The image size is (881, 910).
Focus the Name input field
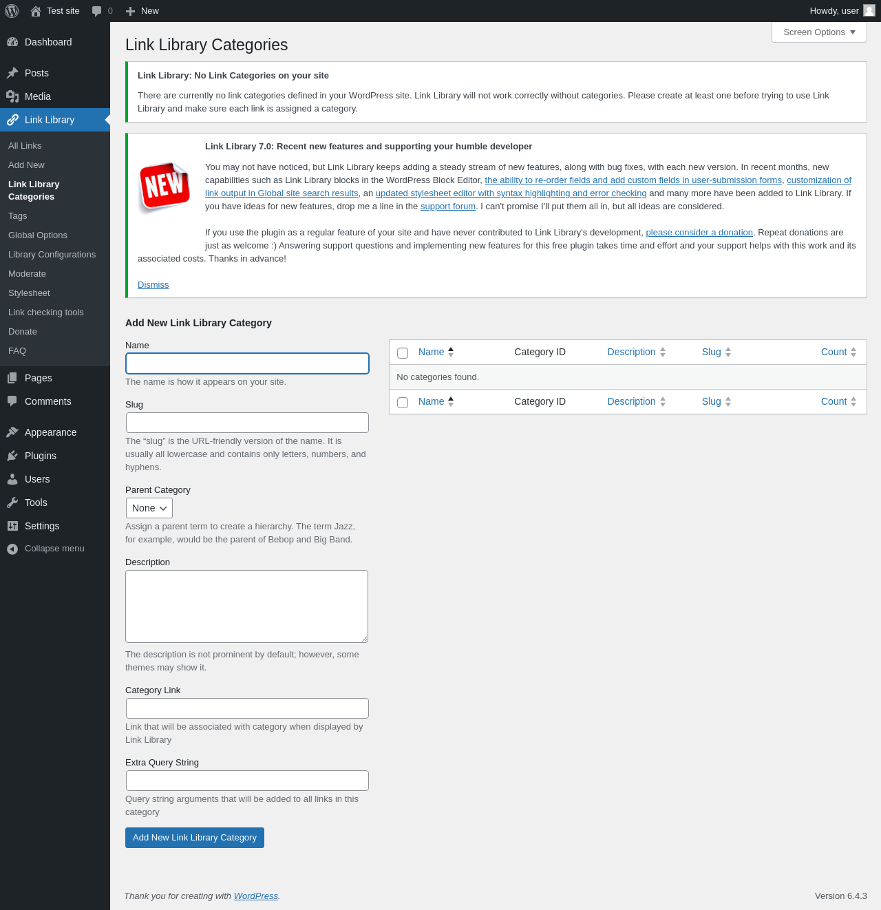tap(247, 363)
